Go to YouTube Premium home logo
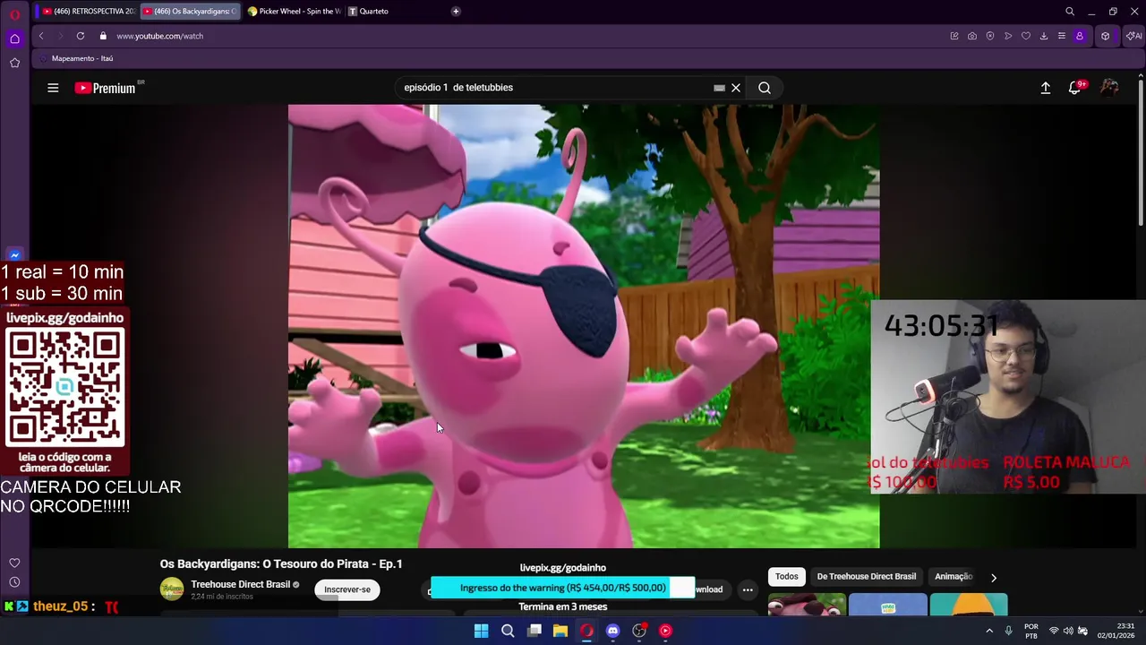Screen dimensions: 1146x645 pos(106,88)
